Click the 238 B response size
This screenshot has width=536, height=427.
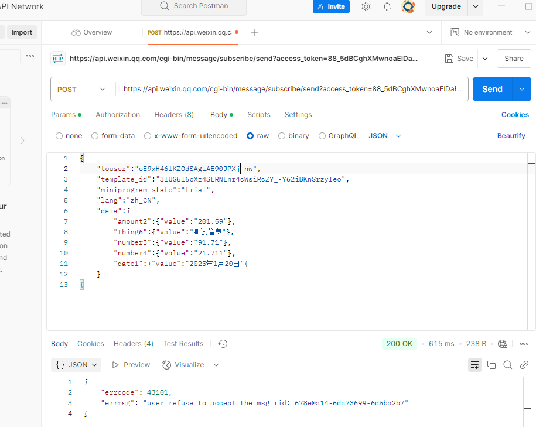click(476, 344)
